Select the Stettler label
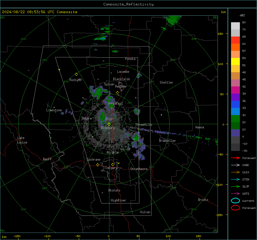 pyautogui.click(x=166, y=82)
